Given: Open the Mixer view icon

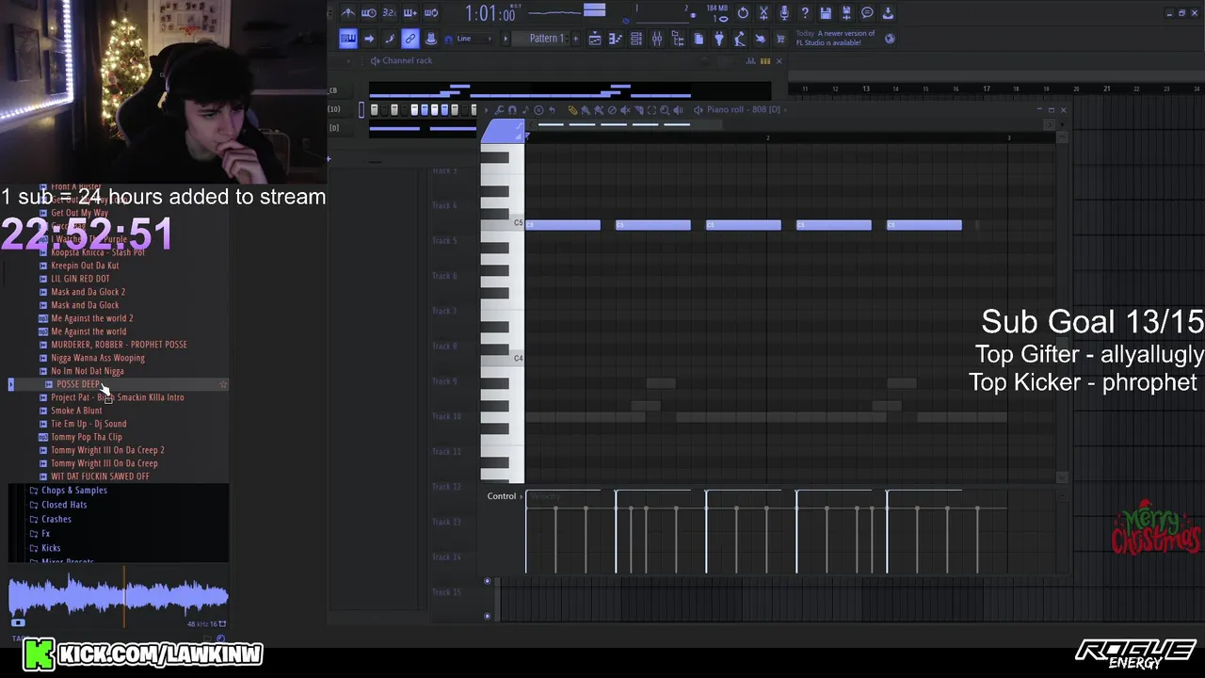Looking at the screenshot, I should 657,39.
